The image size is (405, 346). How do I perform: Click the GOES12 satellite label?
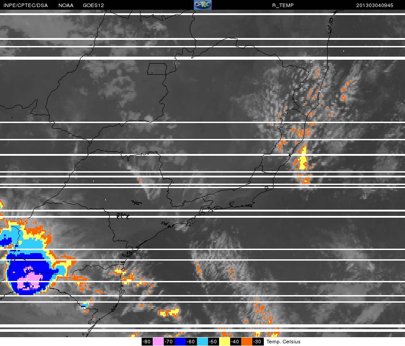(x=93, y=5)
